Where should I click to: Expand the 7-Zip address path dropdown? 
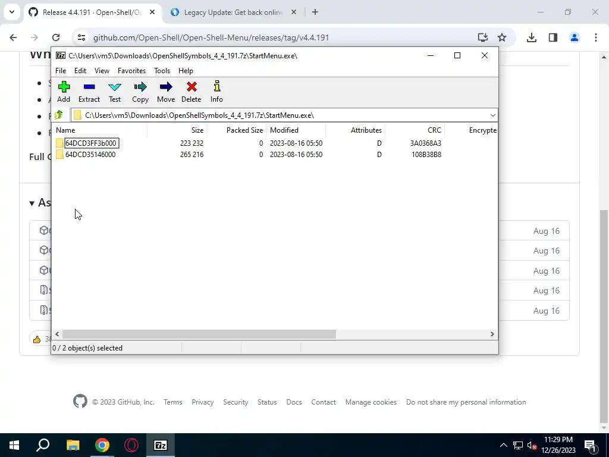pyautogui.click(x=492, y=115)
